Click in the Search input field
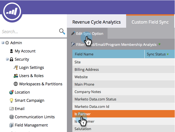This screenshot has width=175, height=132. tap(29, 32)
